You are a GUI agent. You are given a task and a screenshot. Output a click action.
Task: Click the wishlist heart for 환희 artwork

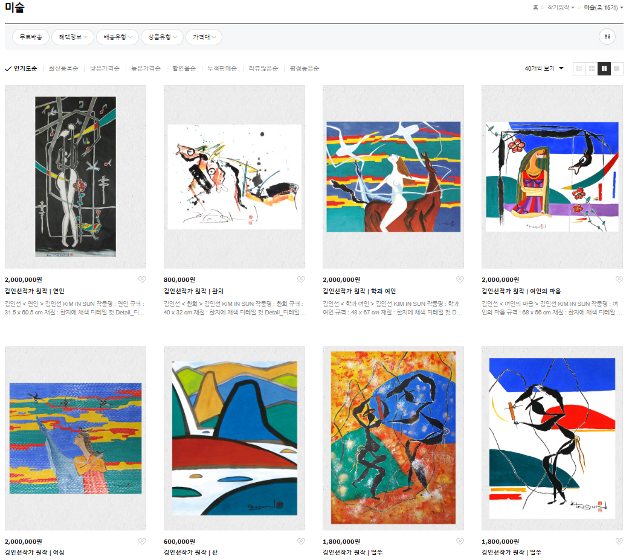pyautogui.click(x=301, y=279)
